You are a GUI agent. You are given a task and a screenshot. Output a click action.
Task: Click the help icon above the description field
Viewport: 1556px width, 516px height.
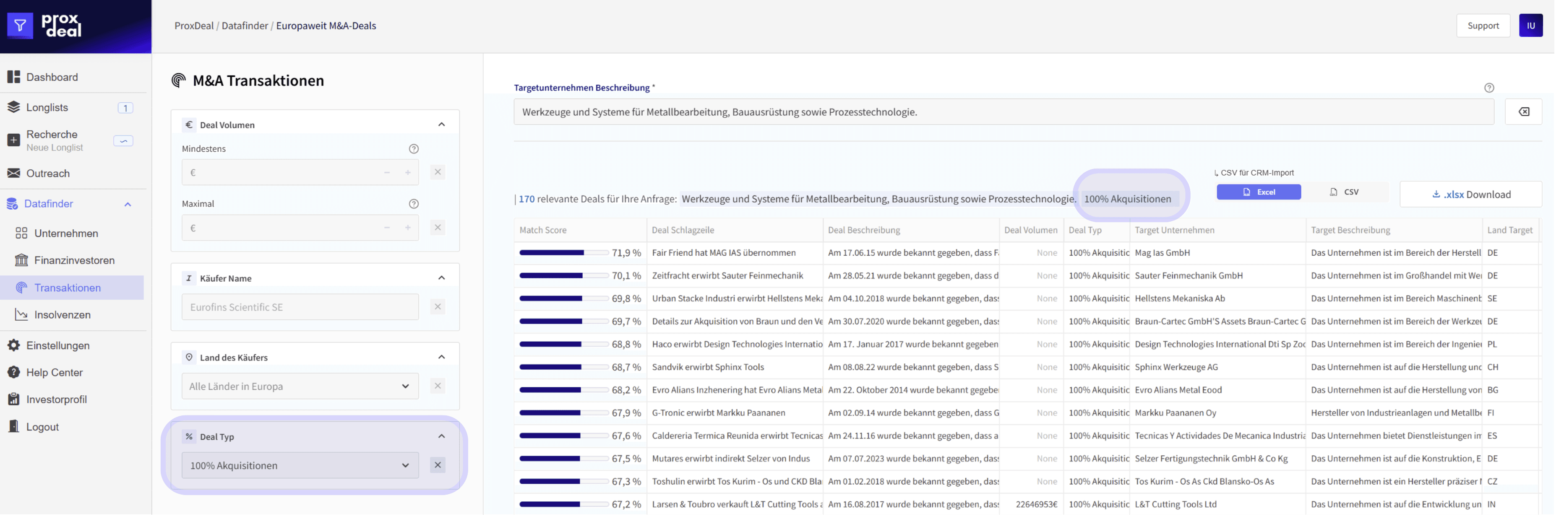pyautogui.click(x=1489, y=88)
